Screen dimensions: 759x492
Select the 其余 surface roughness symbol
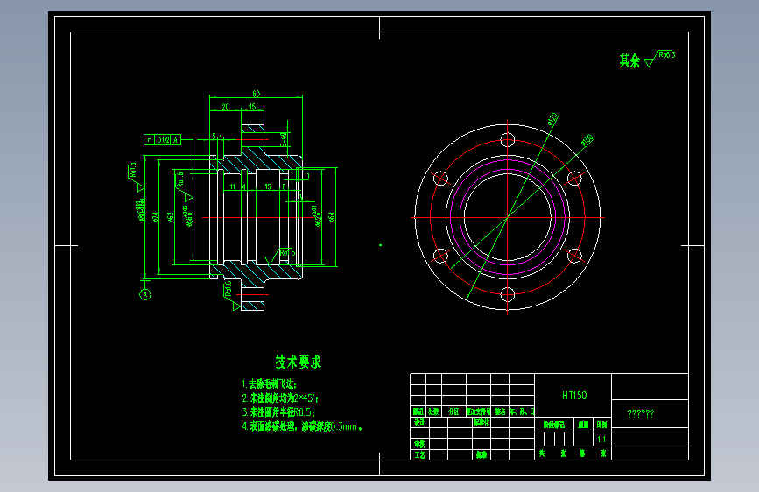[659, 59]
